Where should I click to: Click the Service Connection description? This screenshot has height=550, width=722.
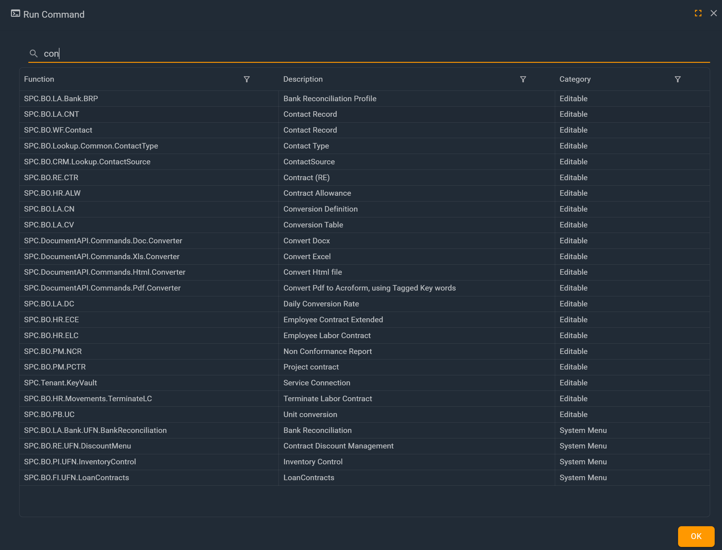317,383
